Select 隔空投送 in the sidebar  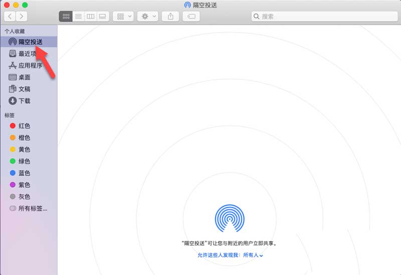click(29, 42)
